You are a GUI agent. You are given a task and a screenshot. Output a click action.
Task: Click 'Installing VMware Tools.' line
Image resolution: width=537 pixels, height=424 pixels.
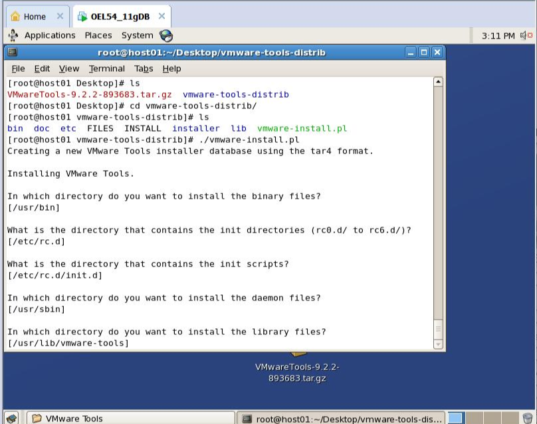(70, 173)
